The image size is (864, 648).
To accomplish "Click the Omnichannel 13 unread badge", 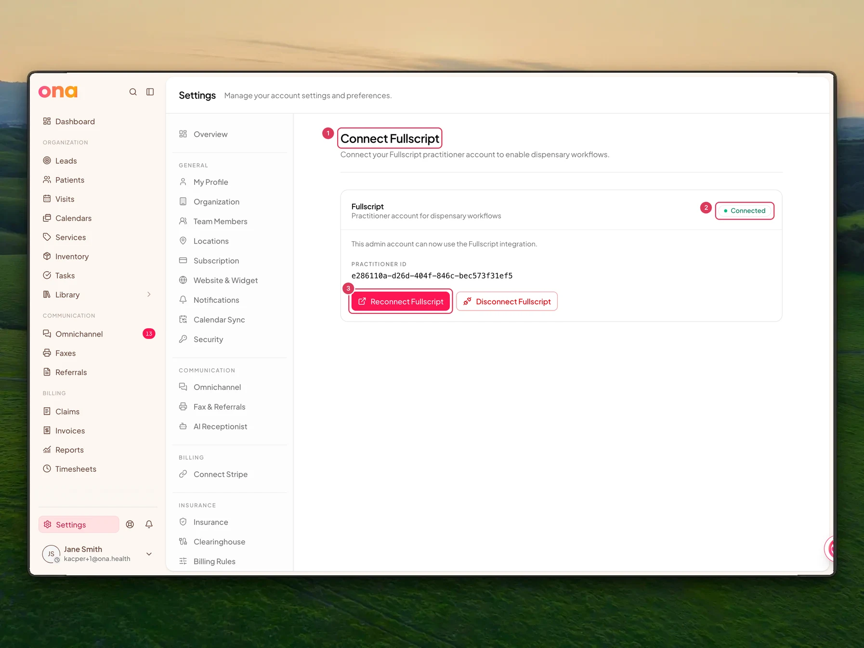I will (x=149, y=334).
